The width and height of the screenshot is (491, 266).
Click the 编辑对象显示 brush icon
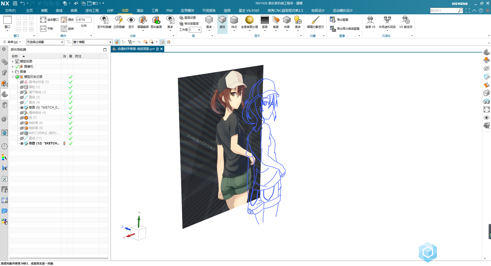(x=315, y=20)
